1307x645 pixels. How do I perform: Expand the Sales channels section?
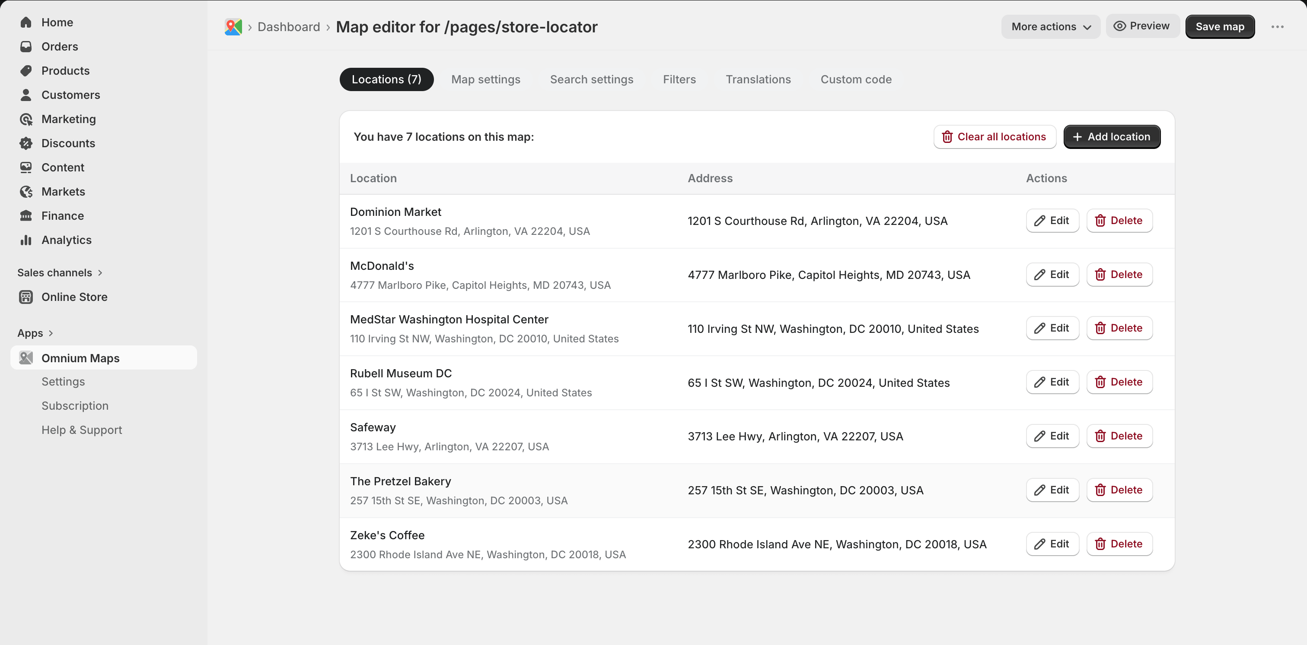click(60, 272)
